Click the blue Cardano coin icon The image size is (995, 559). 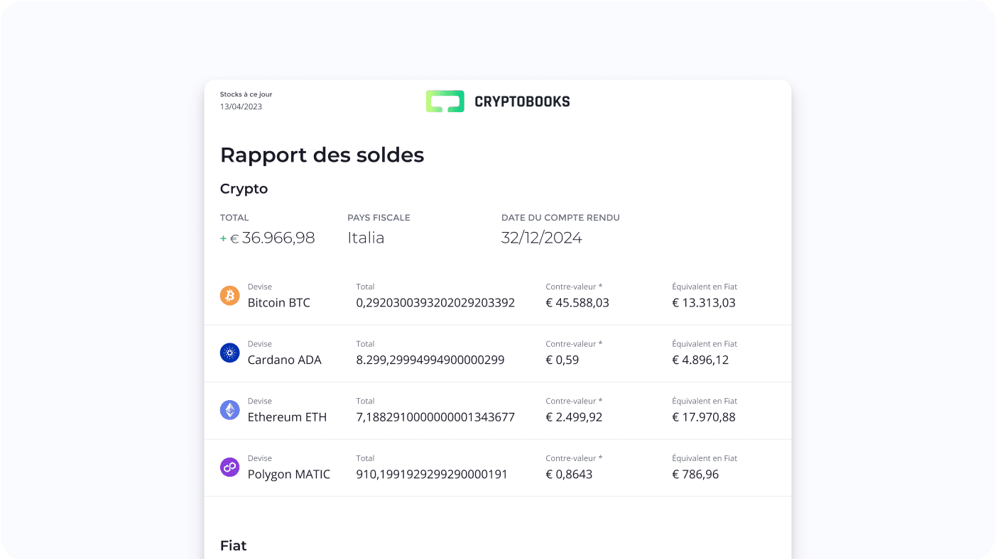point(229,353)
